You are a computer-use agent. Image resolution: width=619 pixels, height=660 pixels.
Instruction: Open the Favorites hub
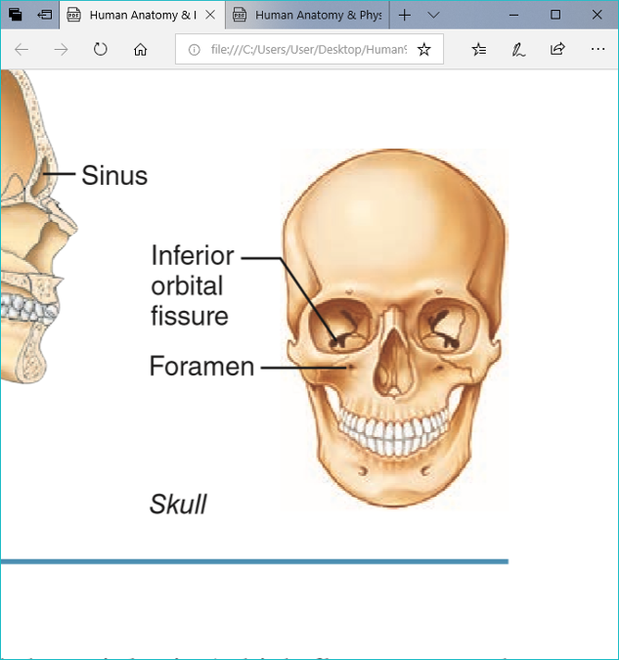[x=478, y=50]
